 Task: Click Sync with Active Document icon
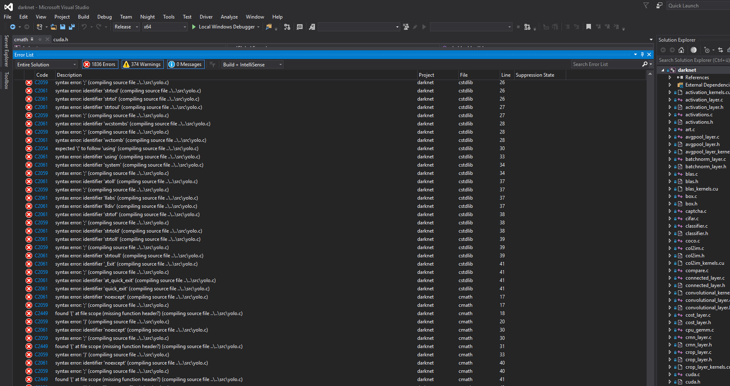(721, 50)
